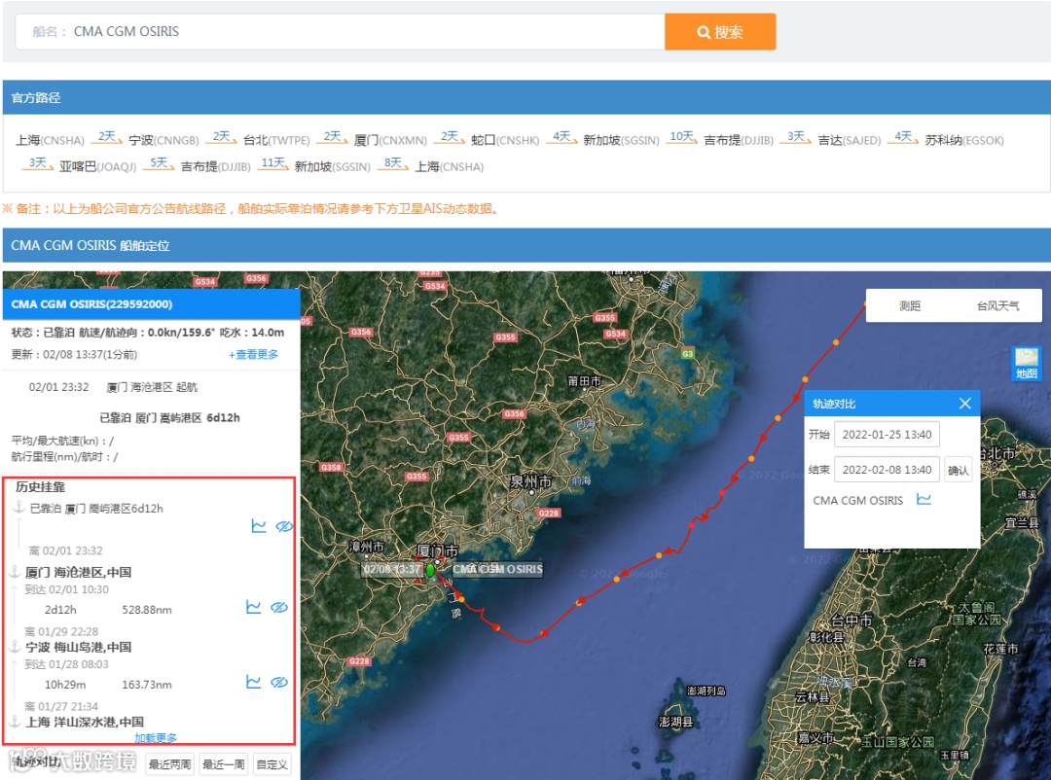Click the CMA CGM OSIRIS 船舶定位 section header
Viewport: 1051px width, 780px height.
click(91, 245)
